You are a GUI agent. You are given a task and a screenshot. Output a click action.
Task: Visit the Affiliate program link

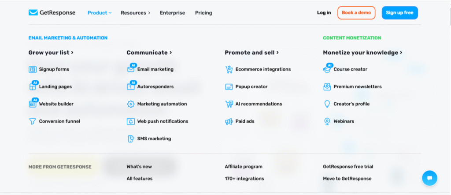click(244, 166)
